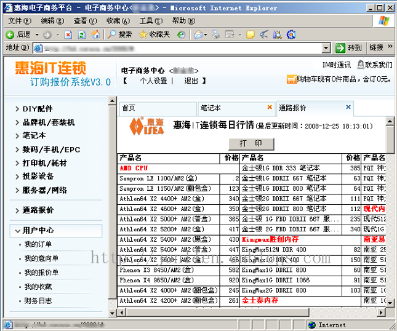Open the address bar dropdown arrow
This screenshot has height=331, width=397.
click(326, 48)
